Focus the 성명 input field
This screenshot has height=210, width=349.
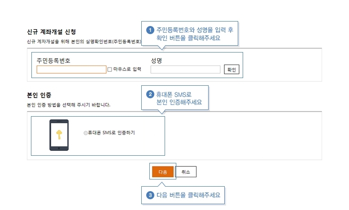[185, 70]
